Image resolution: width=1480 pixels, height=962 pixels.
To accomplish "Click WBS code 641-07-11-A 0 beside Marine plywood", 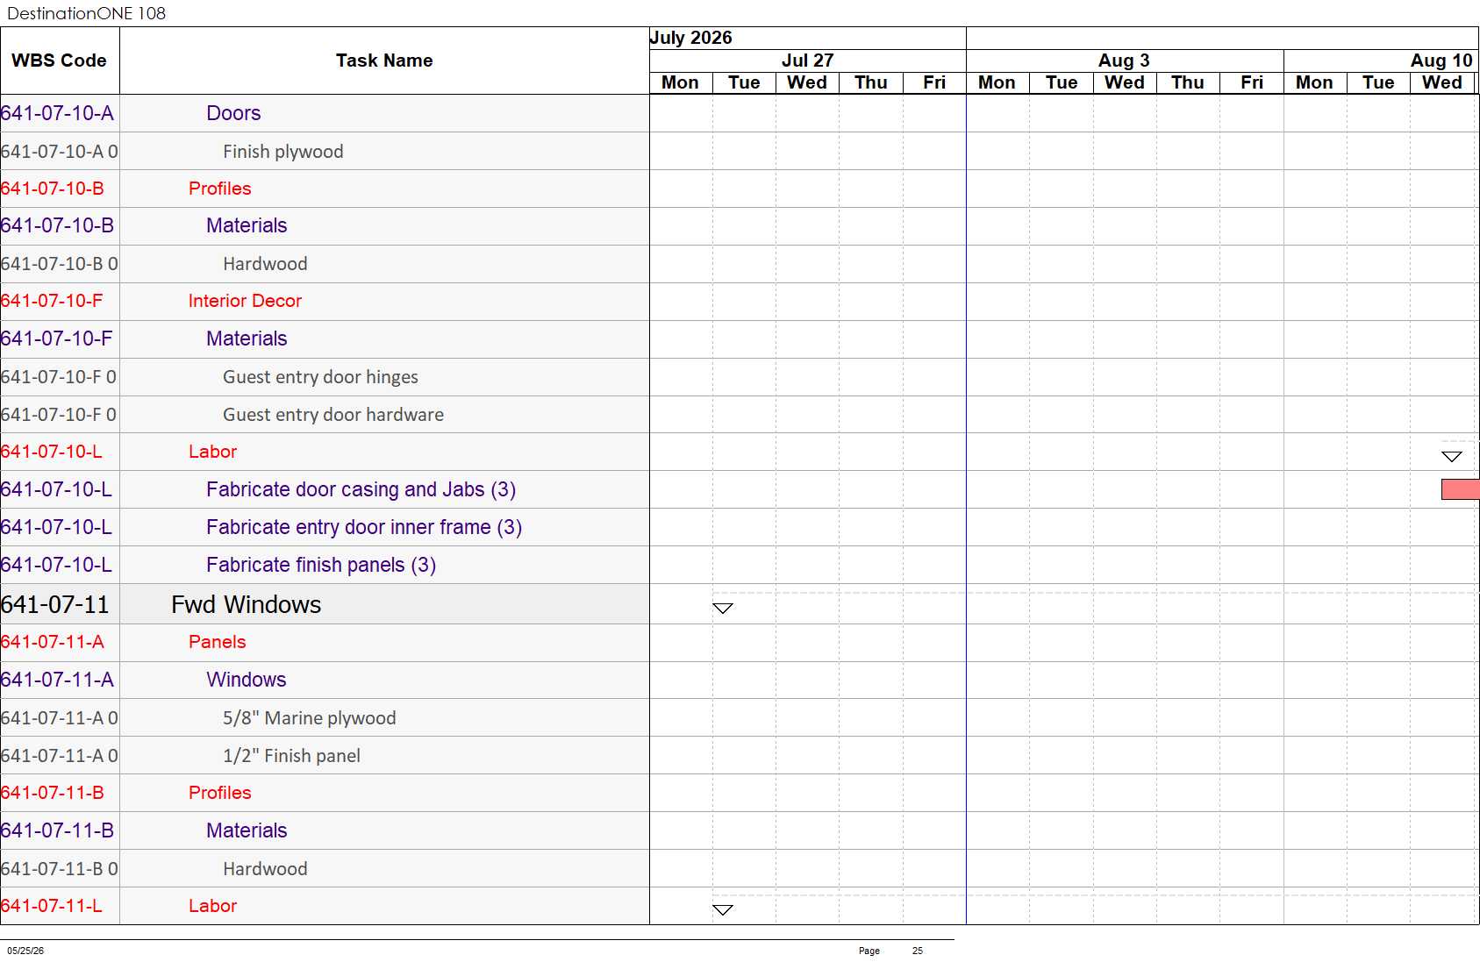I will click(x=60, y=718).
